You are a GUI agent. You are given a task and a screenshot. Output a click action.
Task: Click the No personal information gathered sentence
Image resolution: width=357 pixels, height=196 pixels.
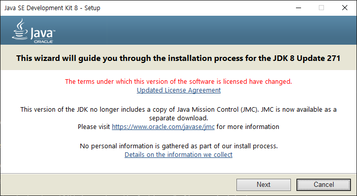(x=178, y=146)
